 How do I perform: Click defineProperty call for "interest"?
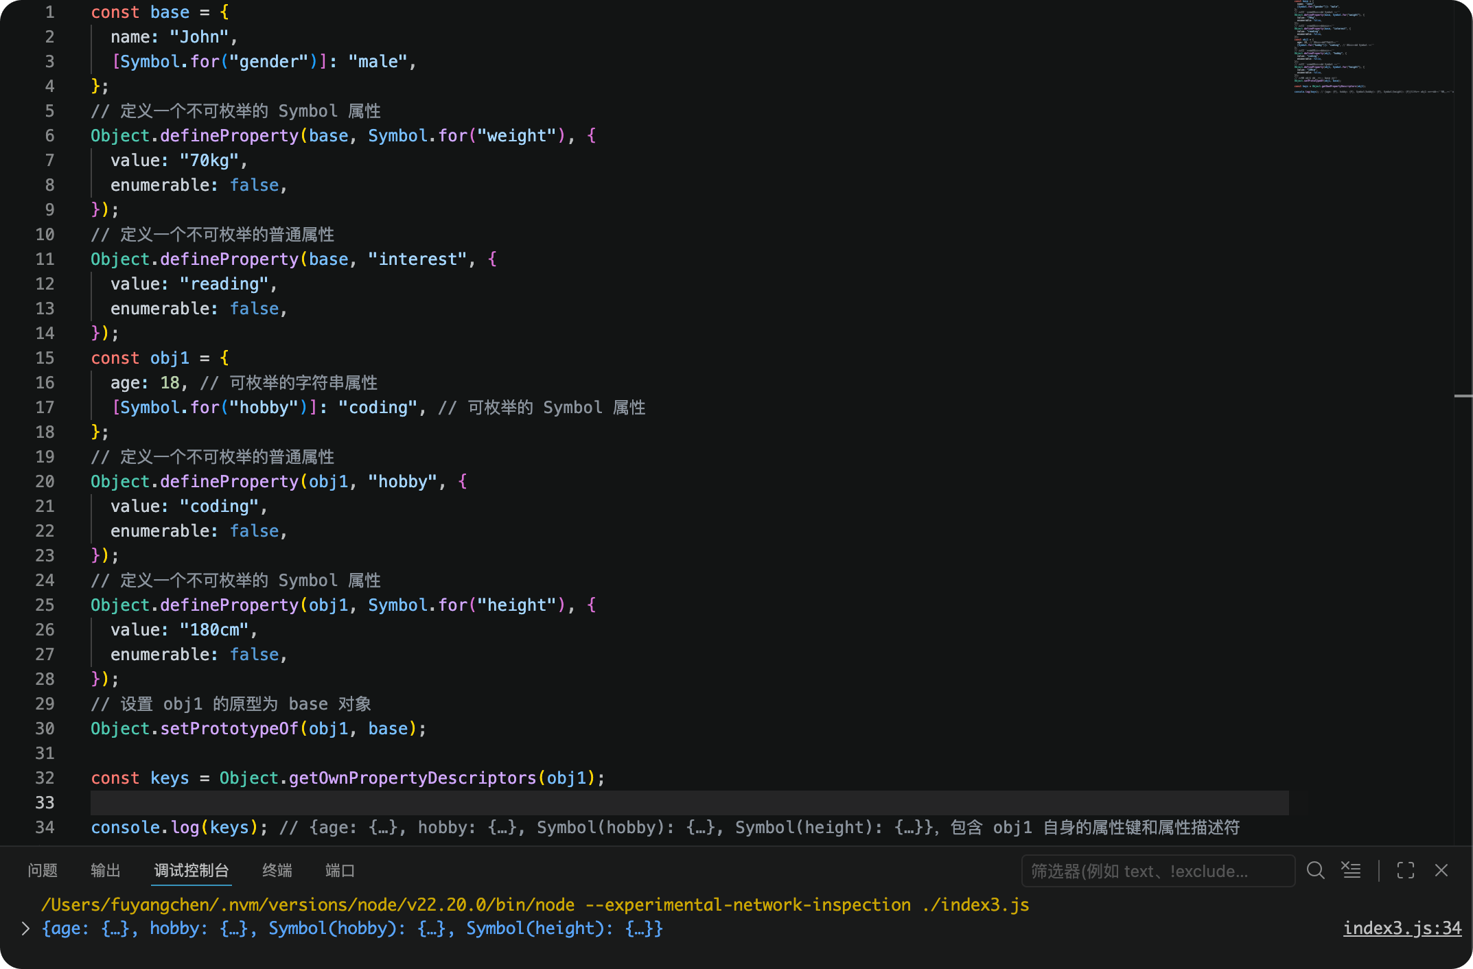point(294,259)
